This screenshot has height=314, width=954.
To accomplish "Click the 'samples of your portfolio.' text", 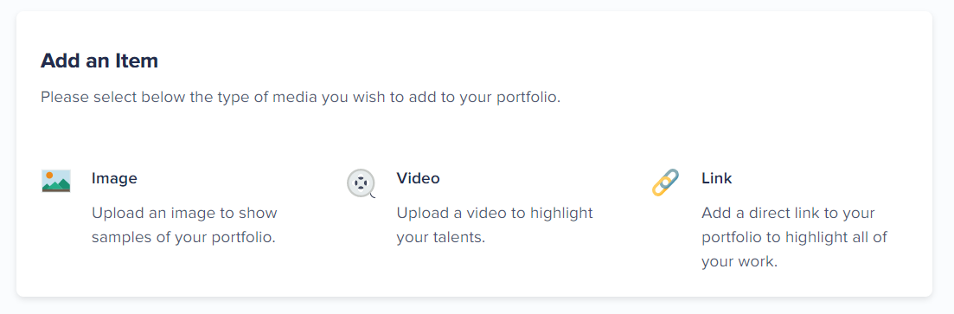I will (x=183, y=237).
